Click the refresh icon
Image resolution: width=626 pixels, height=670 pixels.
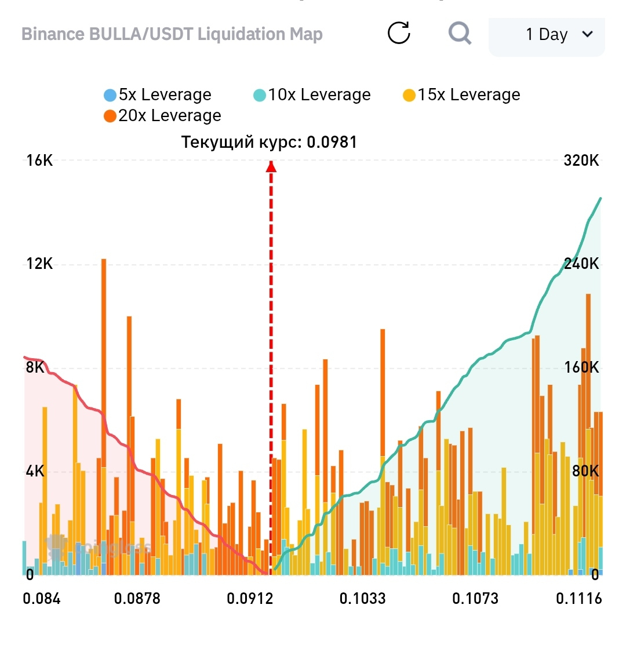(399, 33)
